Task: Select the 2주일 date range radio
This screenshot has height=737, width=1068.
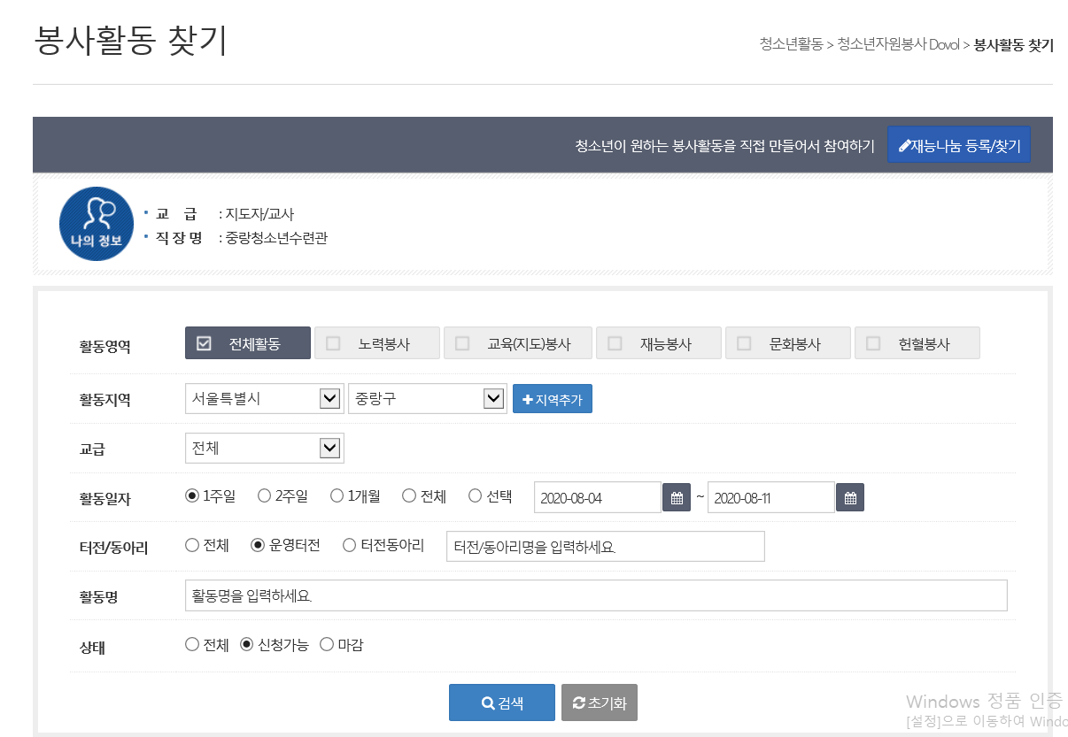Action: (264, 496)
